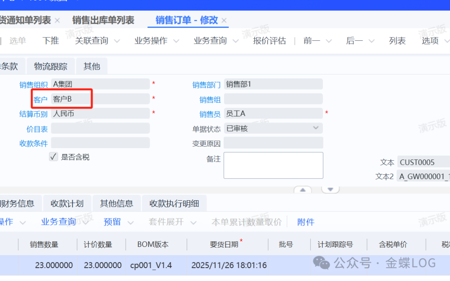This screenshot has width=450, height=281.
Task: Collapse header panel with up arrow
Action: tap(303, 189)
